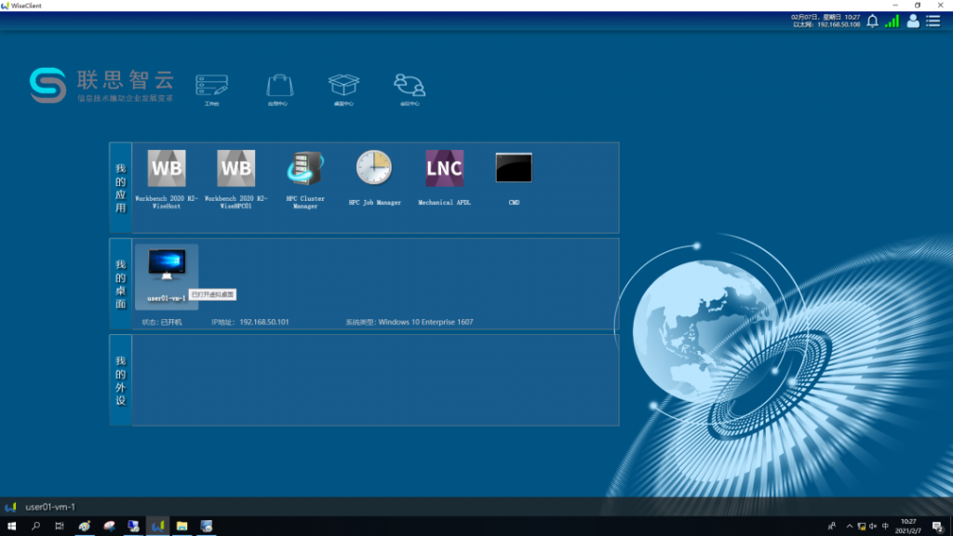
Task: Launch HPC Job Manager clock icon
Action: point(374,168)
